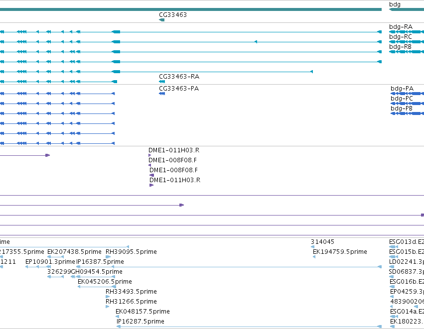This screenshot has height=329, width=424.
Task: Select RH31266.5prime EST label
Action: pos(131,302)
